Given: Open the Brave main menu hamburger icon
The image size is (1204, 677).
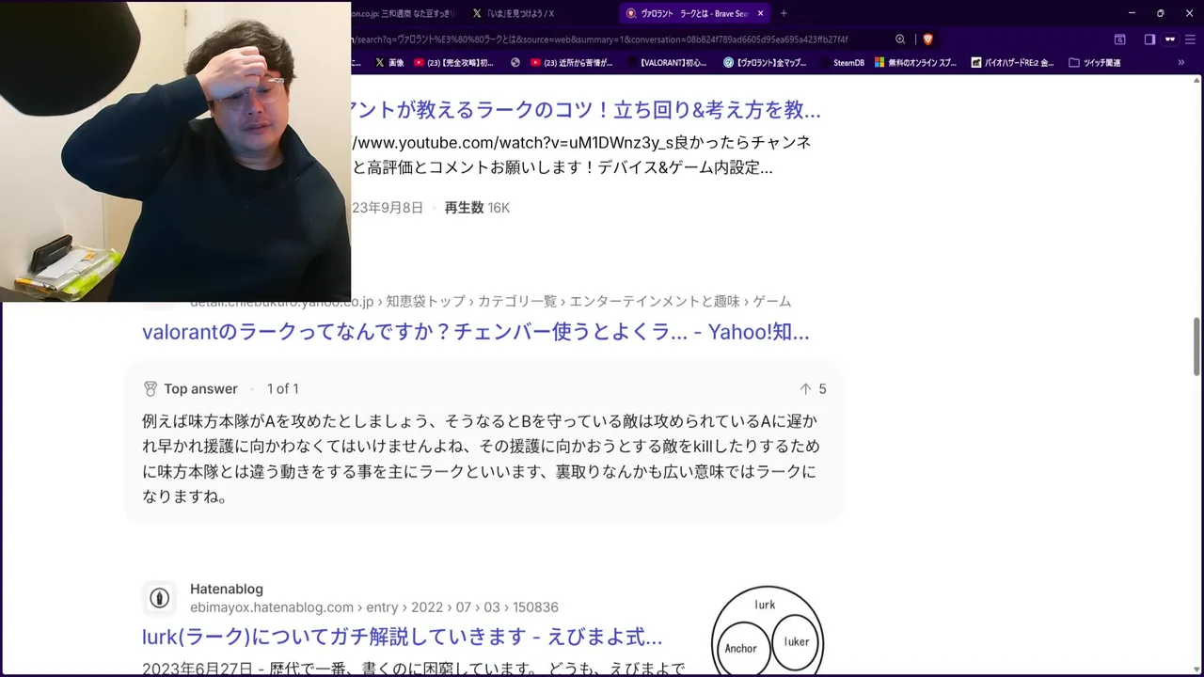Looking at the screenshot, I should (x=1189, y=39).
